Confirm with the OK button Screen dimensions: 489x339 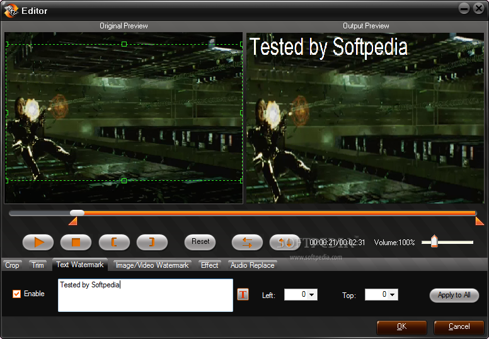coord(401,326)
